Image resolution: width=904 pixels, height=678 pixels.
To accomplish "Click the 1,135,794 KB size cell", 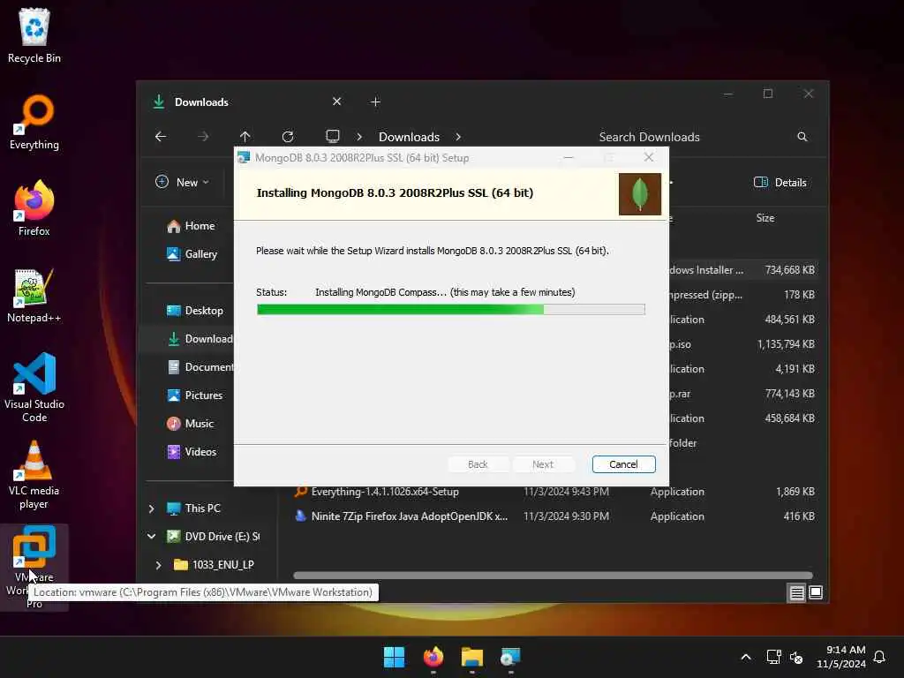I will (x=786, y=344).
